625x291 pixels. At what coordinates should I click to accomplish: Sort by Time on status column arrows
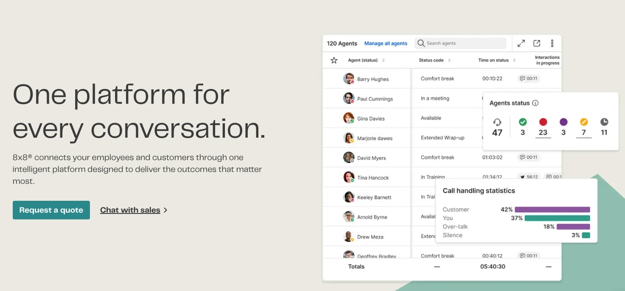514,61
